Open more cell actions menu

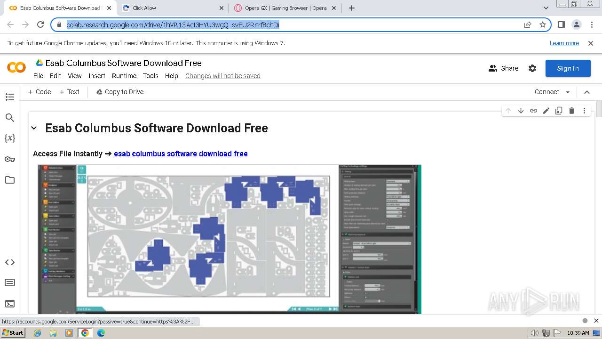pos(584,111)
